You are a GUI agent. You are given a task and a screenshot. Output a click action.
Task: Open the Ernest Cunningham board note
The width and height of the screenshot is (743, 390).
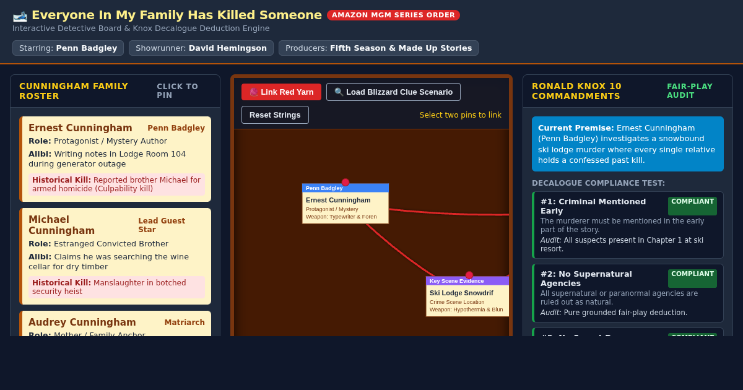click(345, 204)
